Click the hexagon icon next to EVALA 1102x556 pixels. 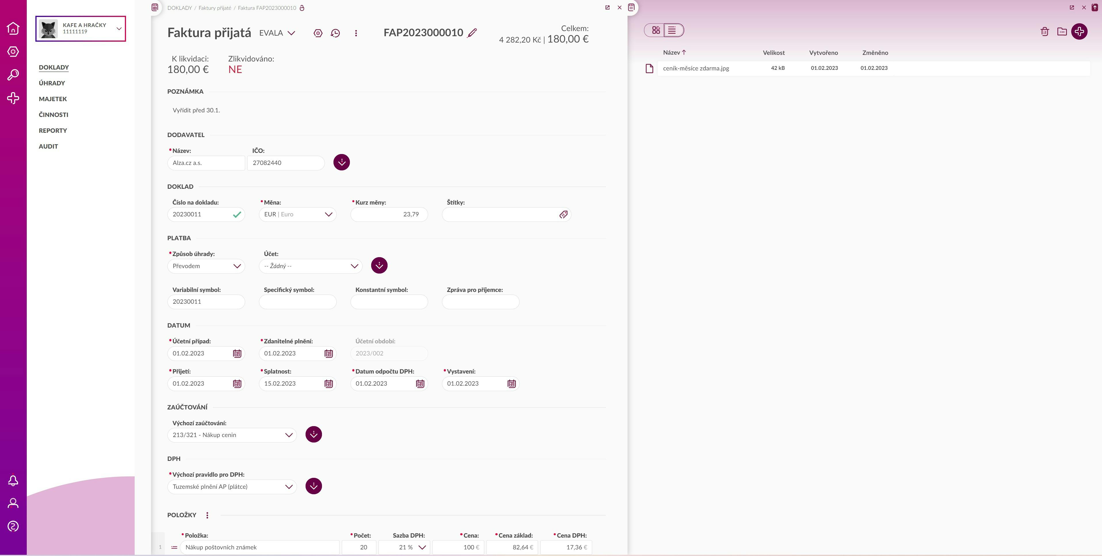[318, 33]
